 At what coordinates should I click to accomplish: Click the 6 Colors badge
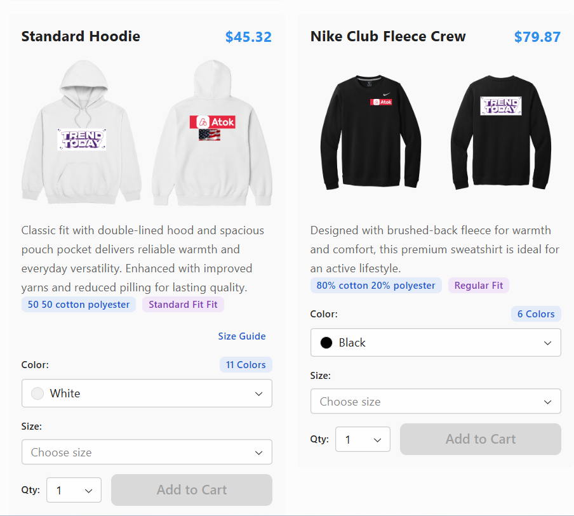(536, 314)
